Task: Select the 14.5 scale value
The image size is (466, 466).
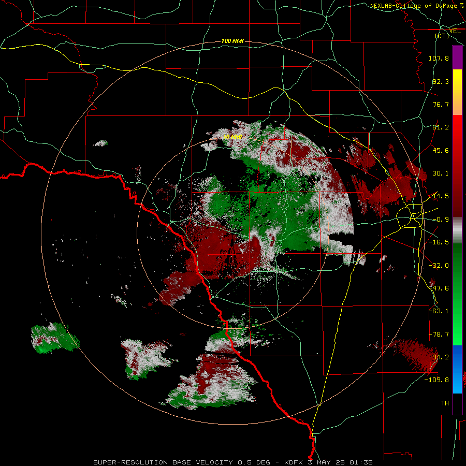Action: (441, 196)
